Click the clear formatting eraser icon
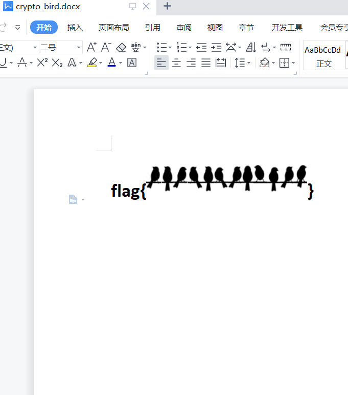The width and height of the screenshot is (348, 395). coord(121,48)
